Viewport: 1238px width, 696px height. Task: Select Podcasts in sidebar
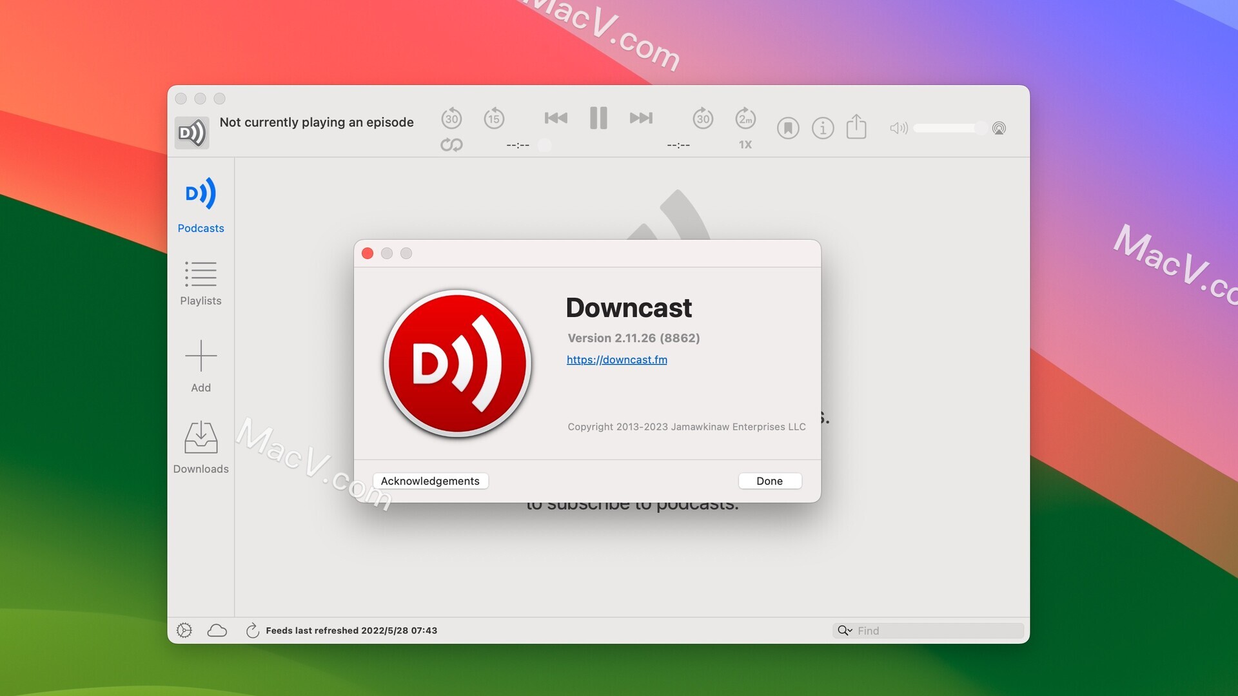[201, 205]
